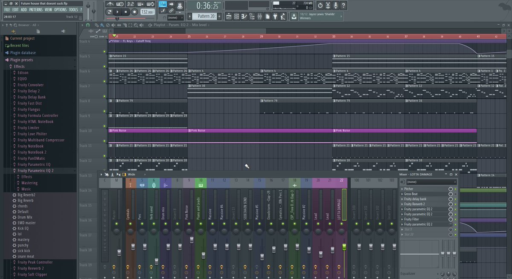
Task: Open the Piano roll view icon
Action: 244,16
